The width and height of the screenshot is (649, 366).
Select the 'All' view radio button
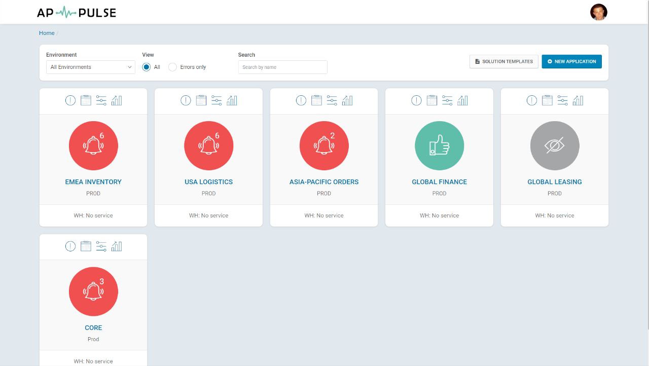click(x=147, y=67)
